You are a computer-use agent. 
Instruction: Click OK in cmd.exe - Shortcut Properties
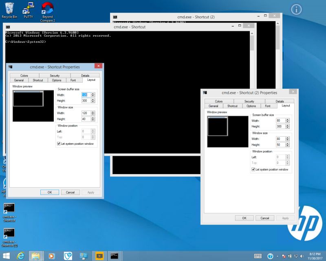(49, 192)
